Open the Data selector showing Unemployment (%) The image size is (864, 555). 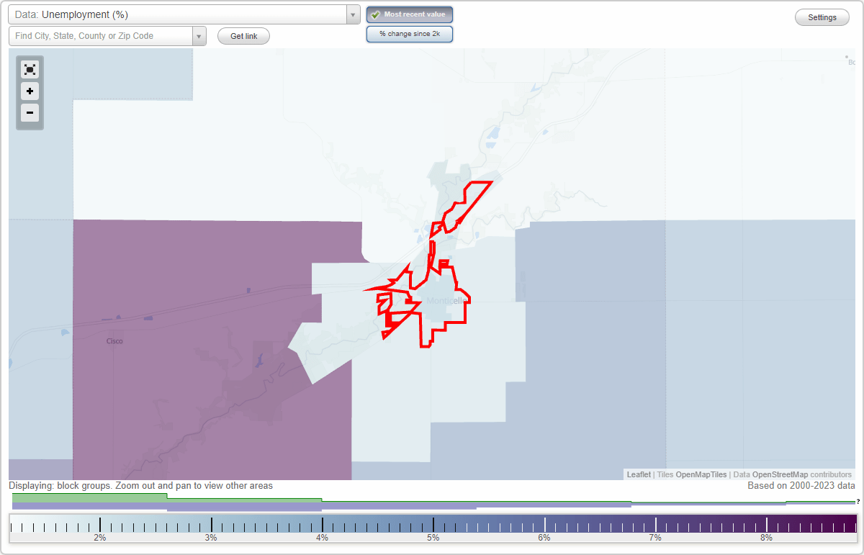pos(173,14)
